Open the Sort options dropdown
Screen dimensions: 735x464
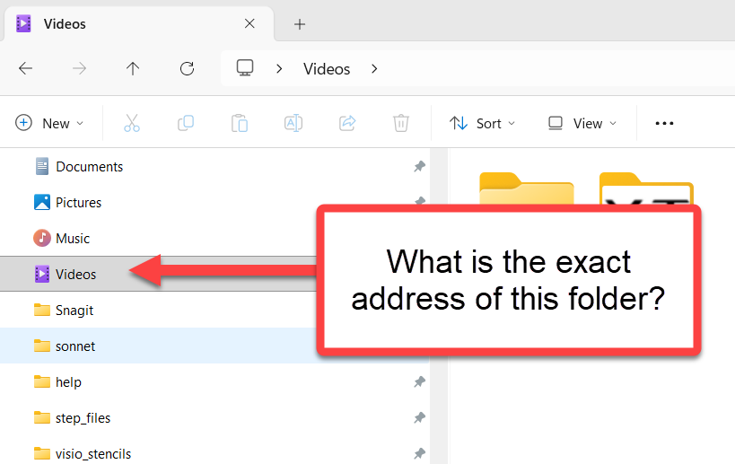pyautogui.click(x=482, y=123)
